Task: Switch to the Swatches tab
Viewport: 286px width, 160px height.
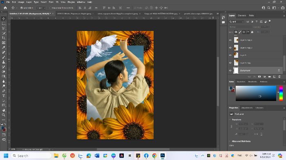Action: [241, 82]
